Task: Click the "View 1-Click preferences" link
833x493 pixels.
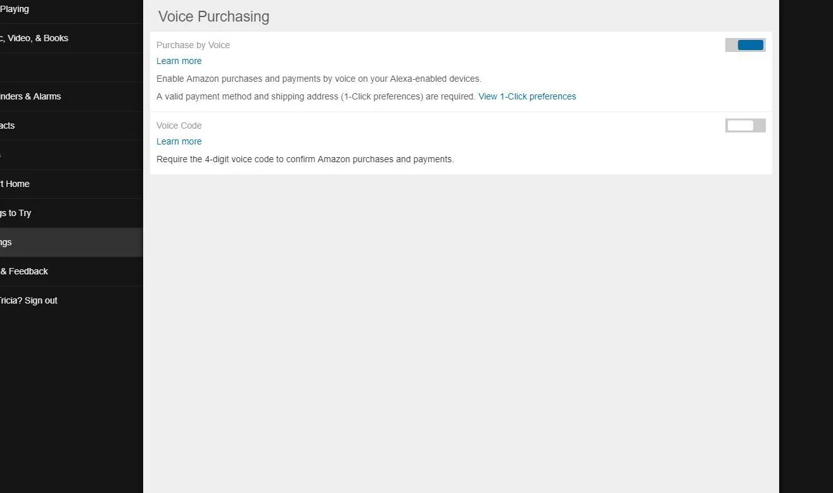Action: [527, 96]
